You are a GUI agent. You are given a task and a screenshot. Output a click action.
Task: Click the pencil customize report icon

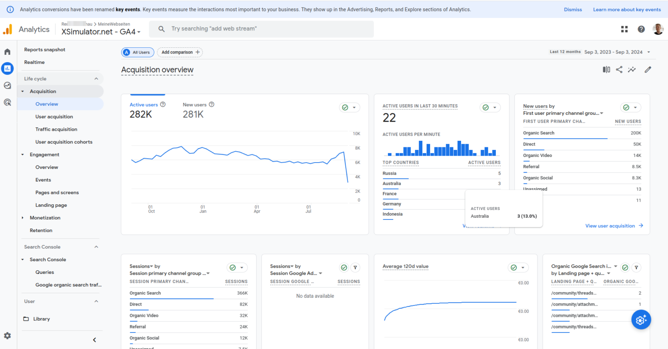pos(648,70)
